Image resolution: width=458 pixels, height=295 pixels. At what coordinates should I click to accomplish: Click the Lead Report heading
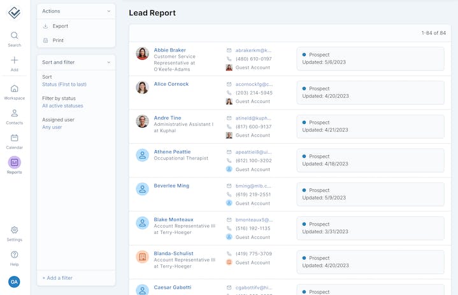point(152,13)
